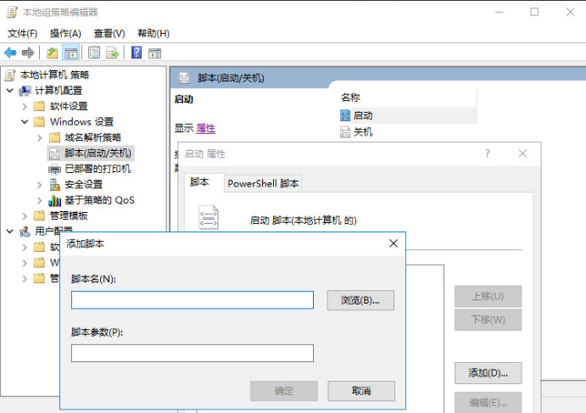
Task: Click the 编辑(E)... button
Action: 488,403
